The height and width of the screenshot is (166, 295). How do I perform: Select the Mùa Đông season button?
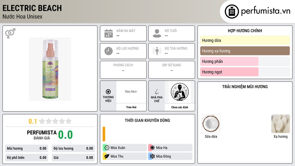pos(170,156)
